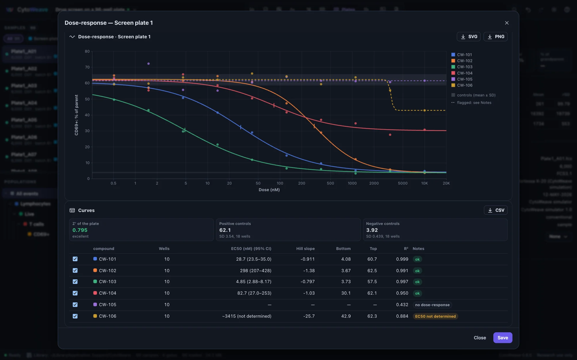Click the Positive controls card value 62.1
This screenshot has width=577, height=360.
click(225, 230)
